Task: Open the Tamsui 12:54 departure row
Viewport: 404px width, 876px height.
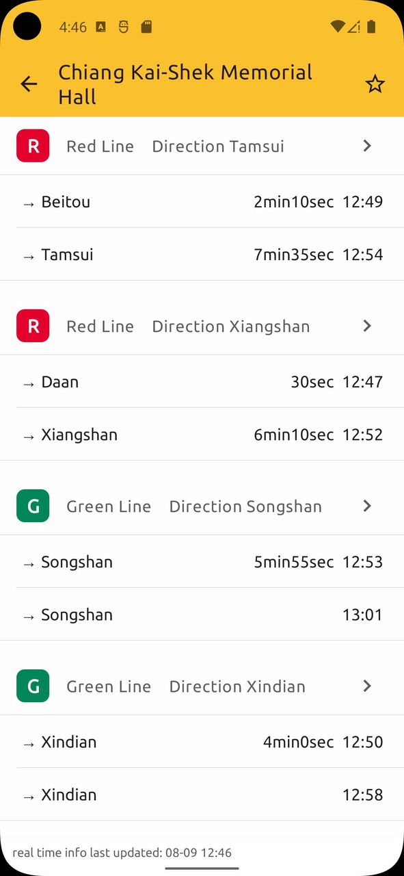Action: point(202,255)
